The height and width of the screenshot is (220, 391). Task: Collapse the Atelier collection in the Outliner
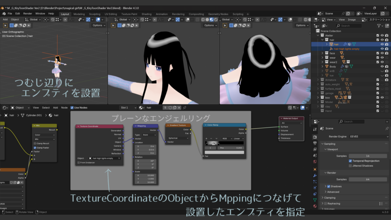click(318, 35)
